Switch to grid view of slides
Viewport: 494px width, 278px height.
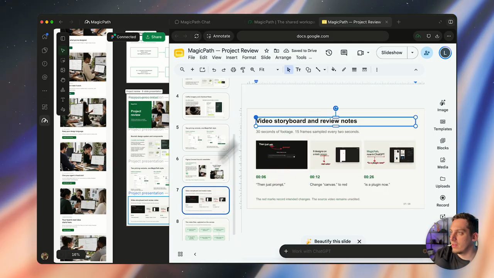pos(180,254)
